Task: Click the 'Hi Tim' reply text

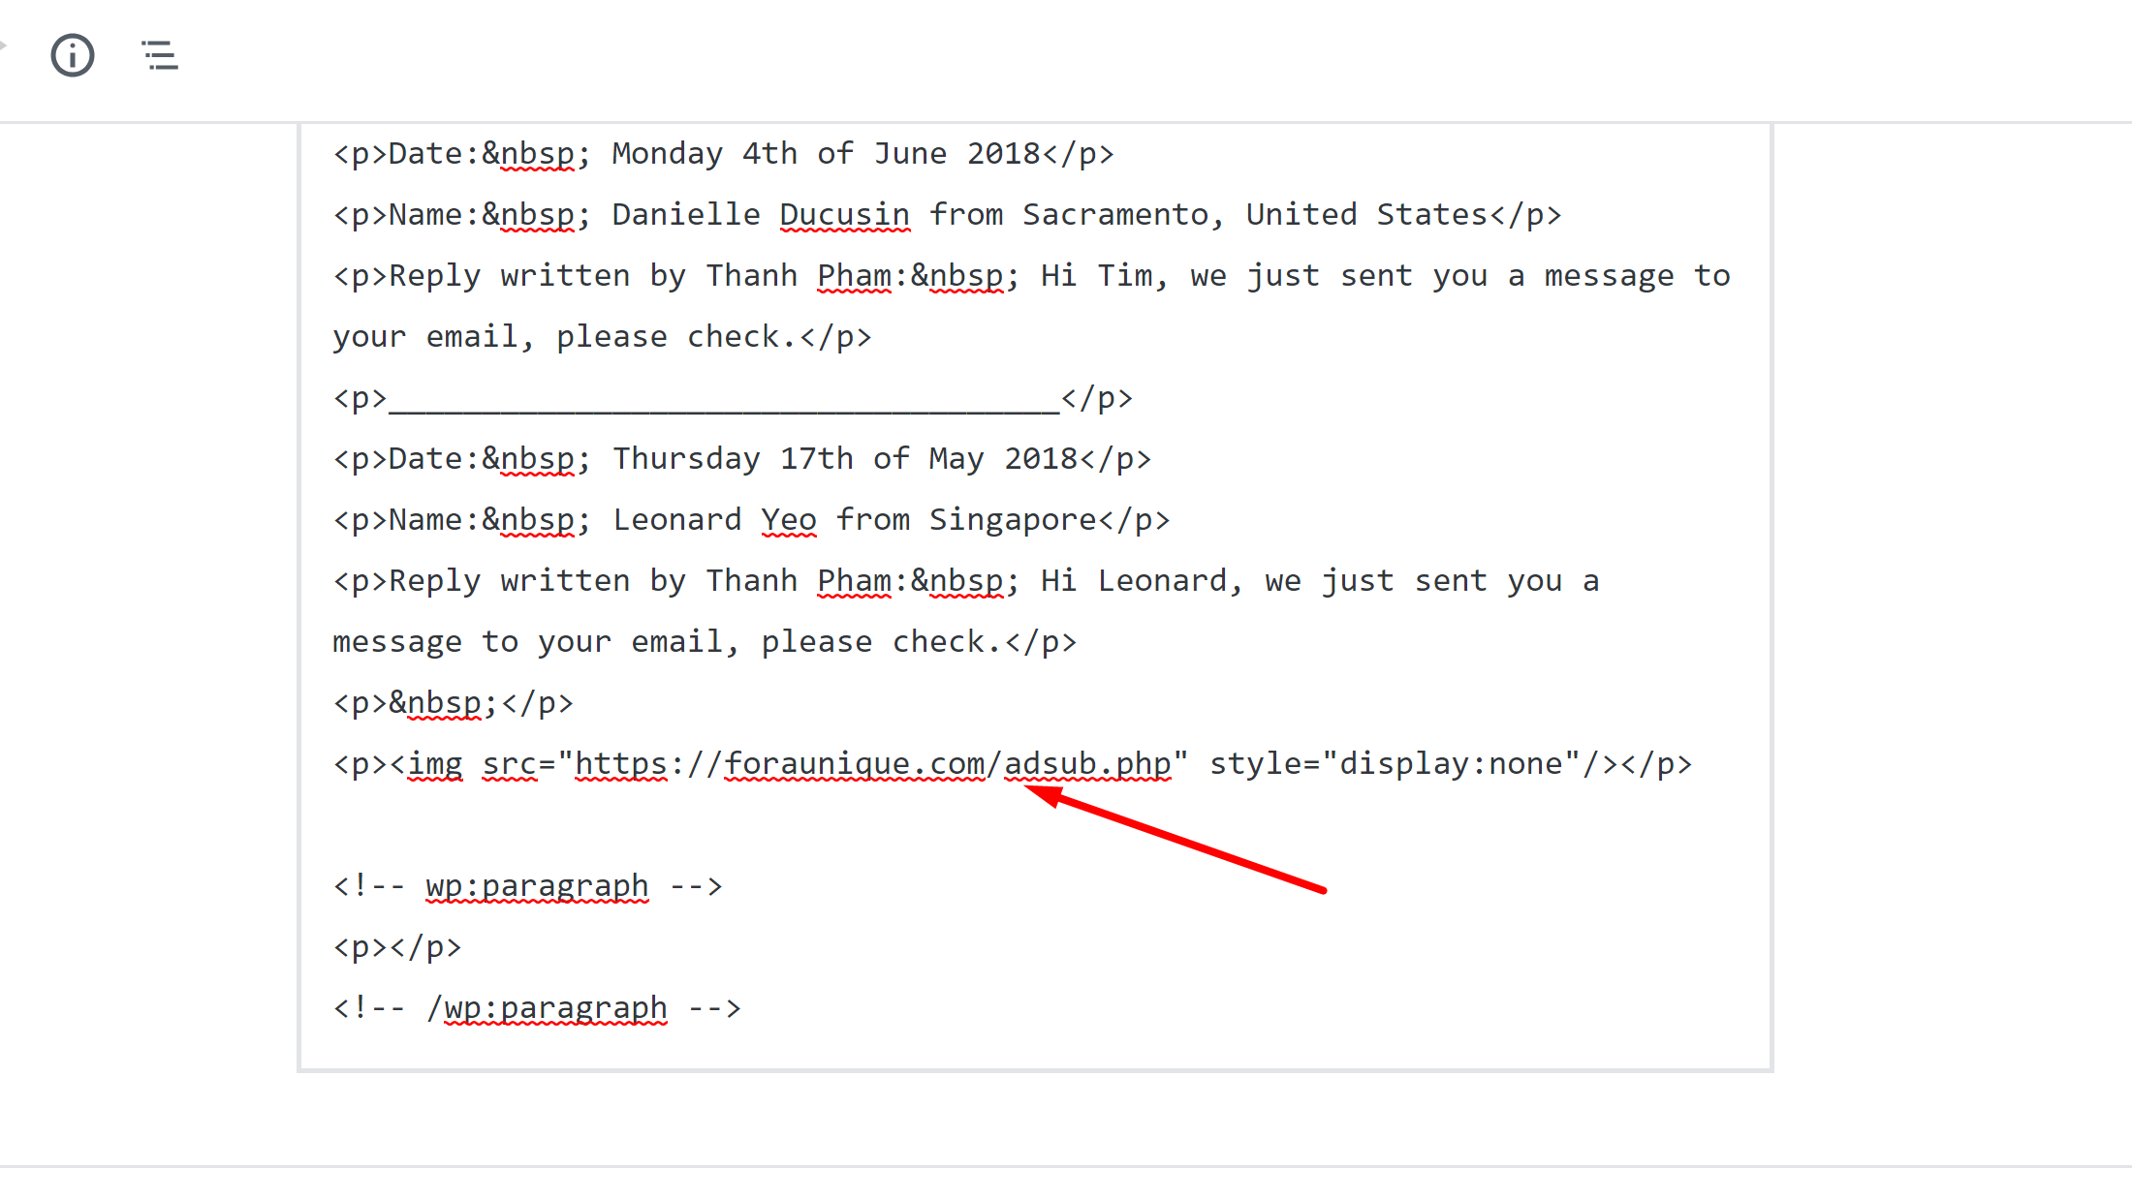Action: tap(1096, 275)
